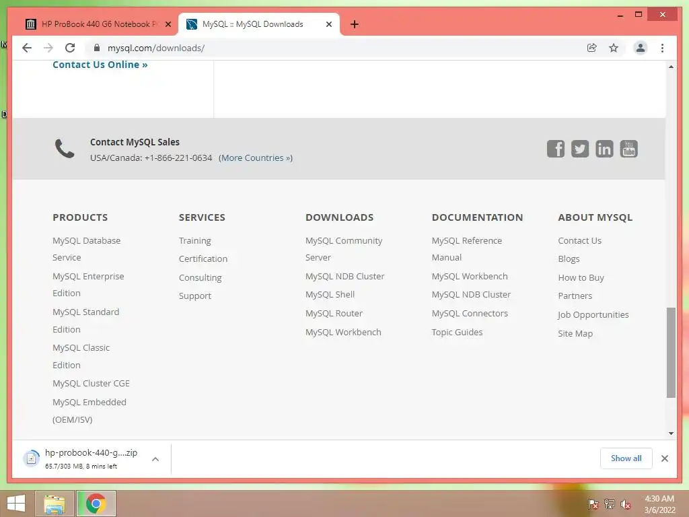Open File Explorer from the taskbar

(55, 504)
